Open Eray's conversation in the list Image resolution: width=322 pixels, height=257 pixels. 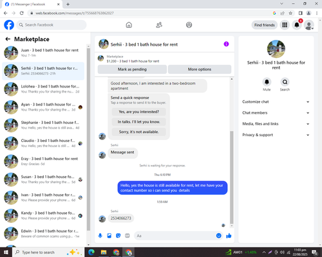click(43, 161)
